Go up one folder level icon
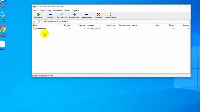200x112 pixels. 34,21
